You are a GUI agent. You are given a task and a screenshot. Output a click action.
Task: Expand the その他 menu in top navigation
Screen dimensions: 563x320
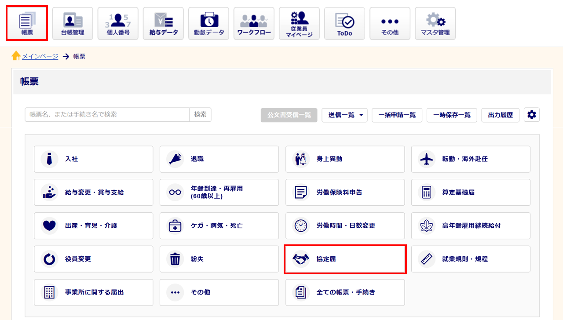click(x=390, y=24)
